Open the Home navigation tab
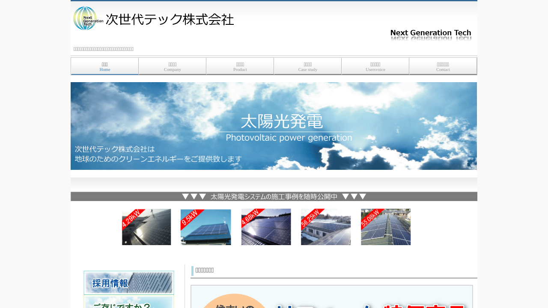Image resolution: width=548 pixels, height=308 pixels. coord(105,66)
